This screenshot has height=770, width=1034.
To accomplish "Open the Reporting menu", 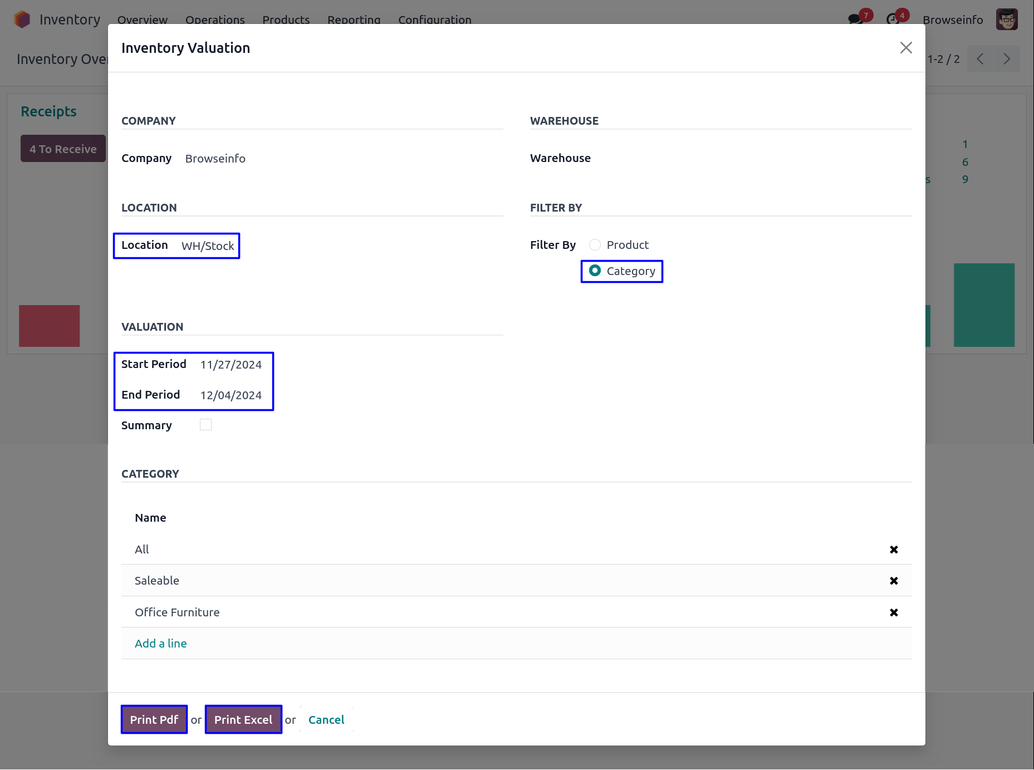I will point(354,19).
